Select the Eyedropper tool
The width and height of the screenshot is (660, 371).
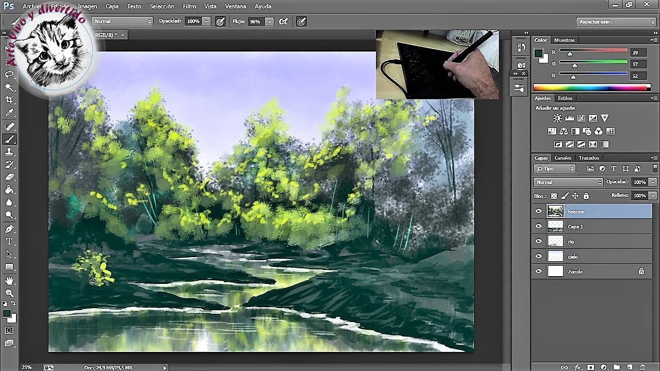click(x=9, y=113)
